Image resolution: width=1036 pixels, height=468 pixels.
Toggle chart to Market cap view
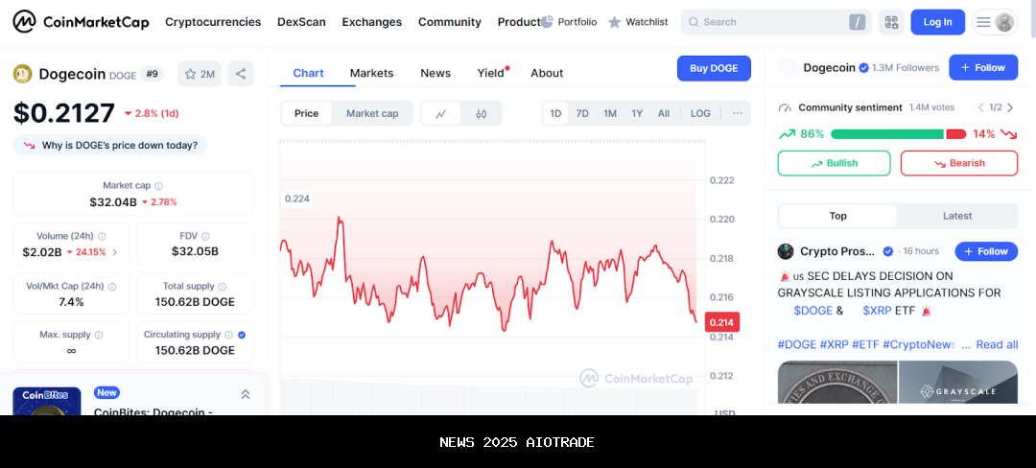(372, 113)
